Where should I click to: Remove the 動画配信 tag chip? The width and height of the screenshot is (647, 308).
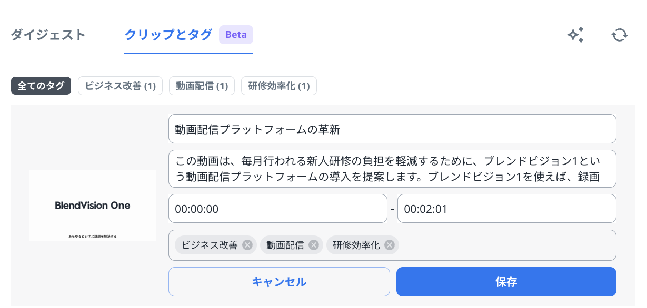pyautogui.click(x=313, y=245)
